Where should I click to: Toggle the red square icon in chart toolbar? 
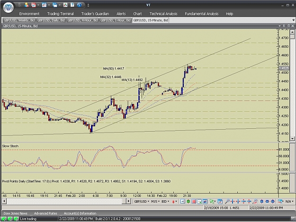pyautogui.click(x=194, y=202)
